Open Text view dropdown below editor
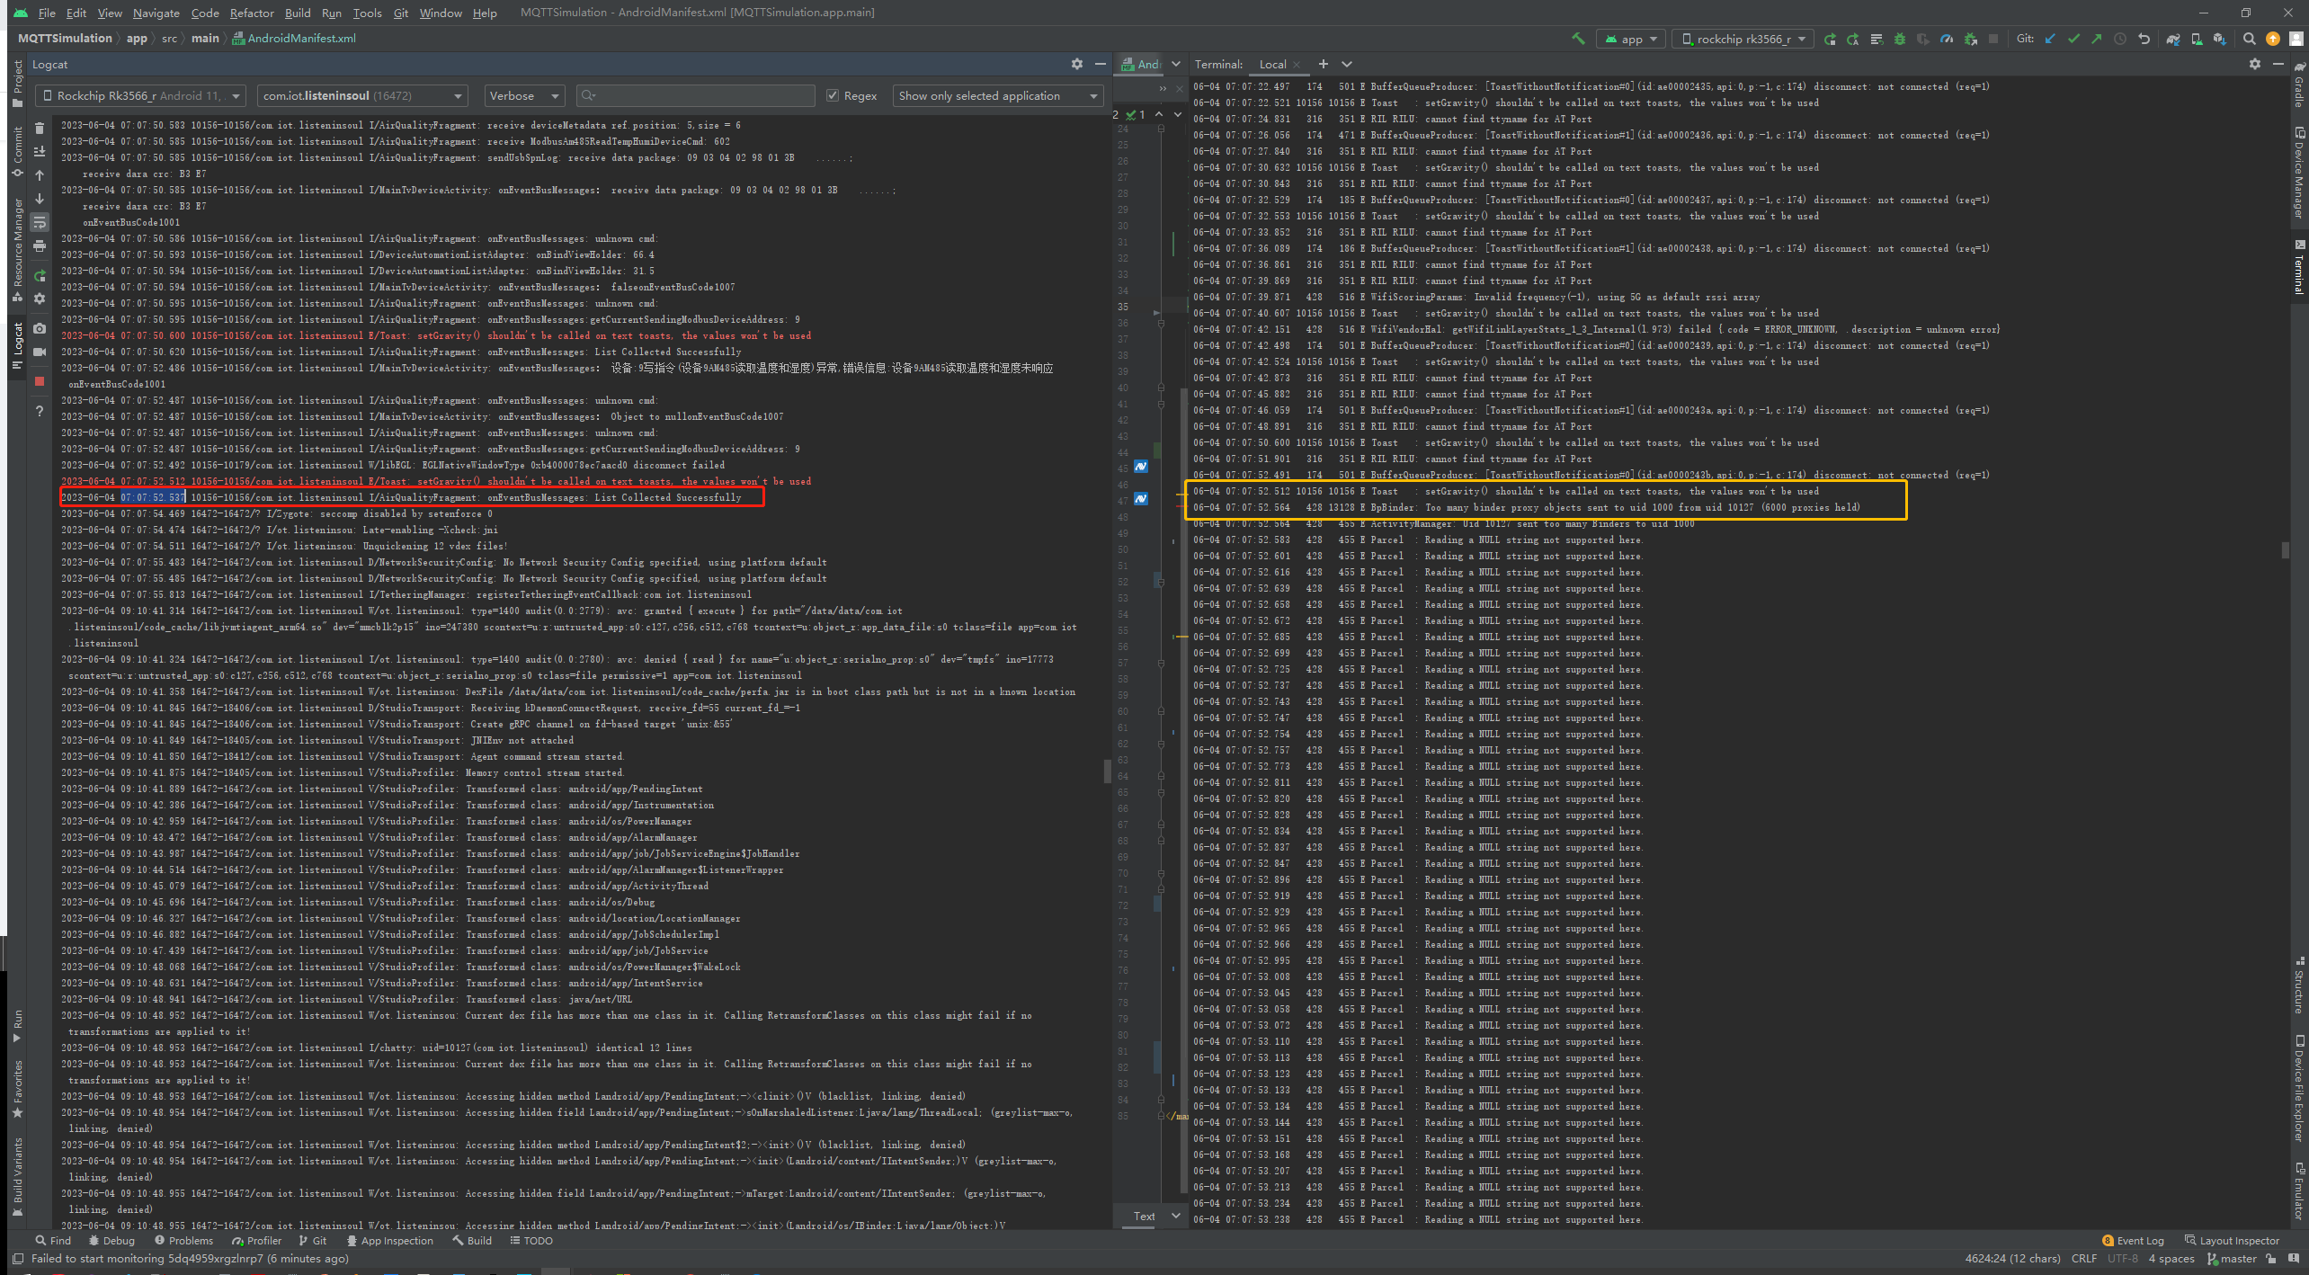This screenshot has height=1275, width=2309. (1155, 1216)
